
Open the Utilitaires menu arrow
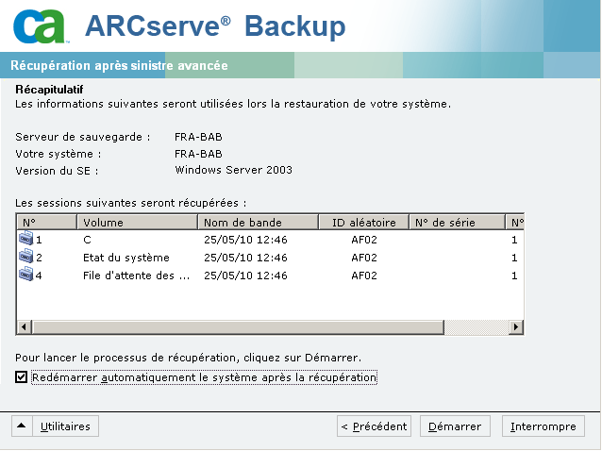pos(21,426)
